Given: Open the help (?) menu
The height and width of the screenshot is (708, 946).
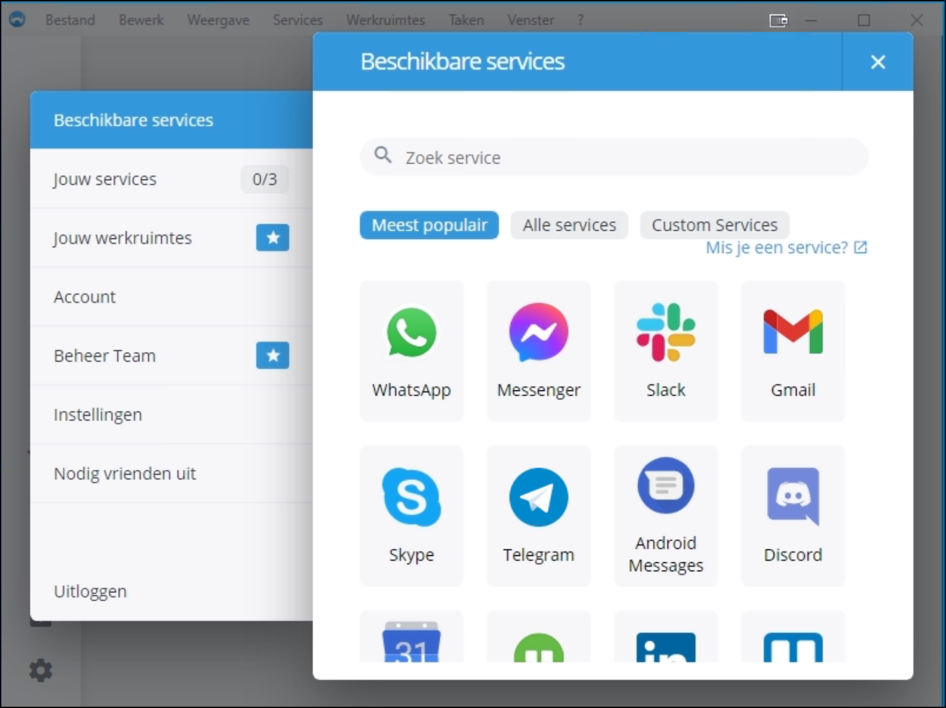Looking at the screenshot, I should (x=581, y=20).
